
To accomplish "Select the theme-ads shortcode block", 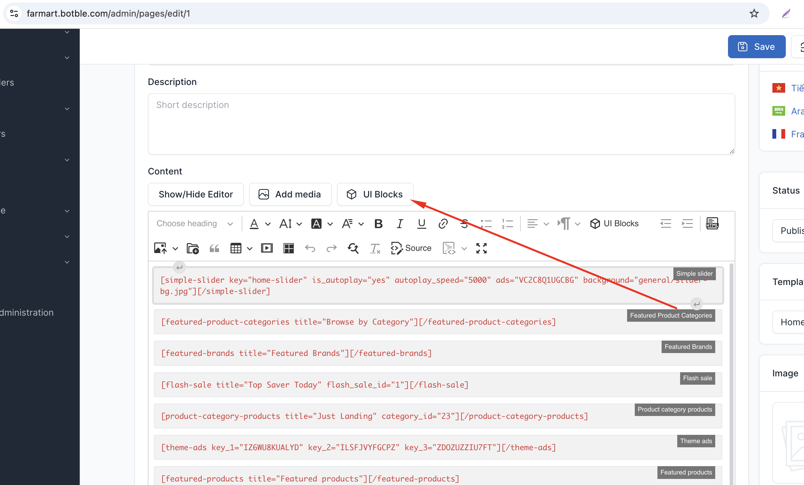I will 438,447.
